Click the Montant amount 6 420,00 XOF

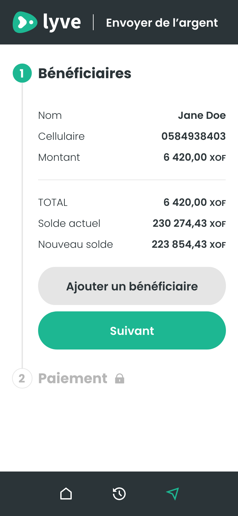pos(195,157)
